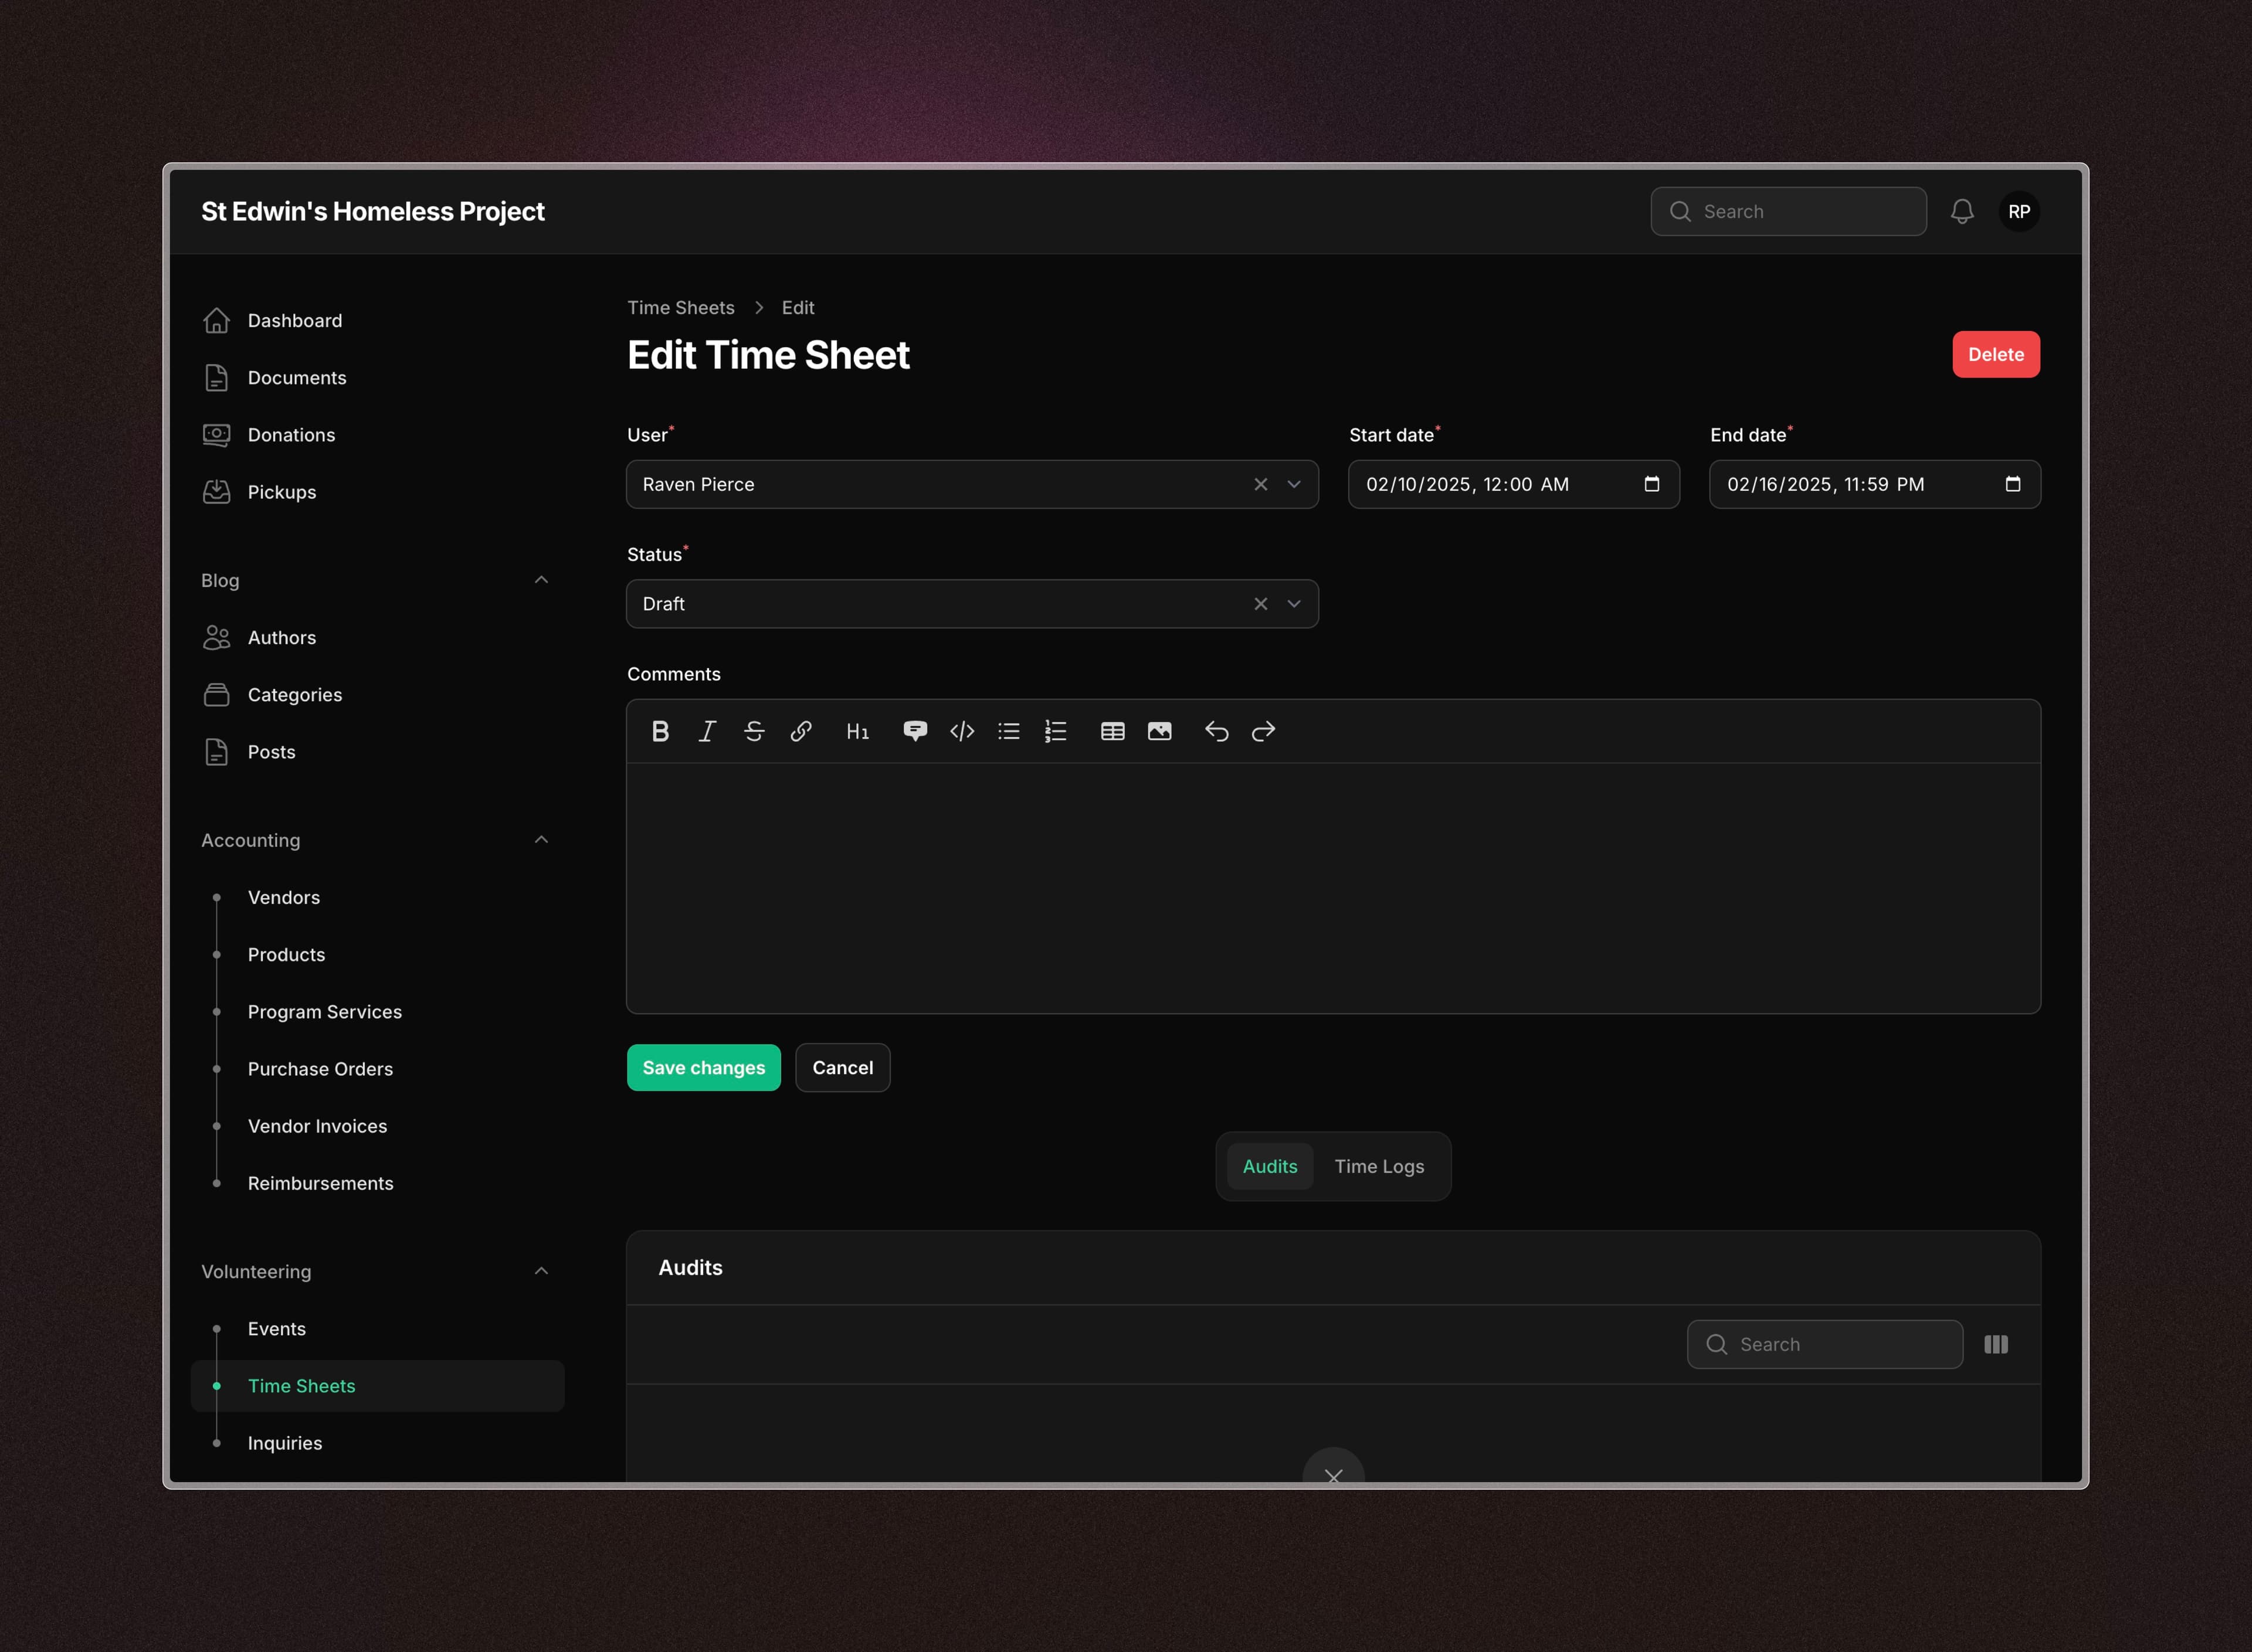The height and width of the screenshot is (1652, 2252).
Task: Collapse the Blog sidebar group
Action: [x=541, y=580]
